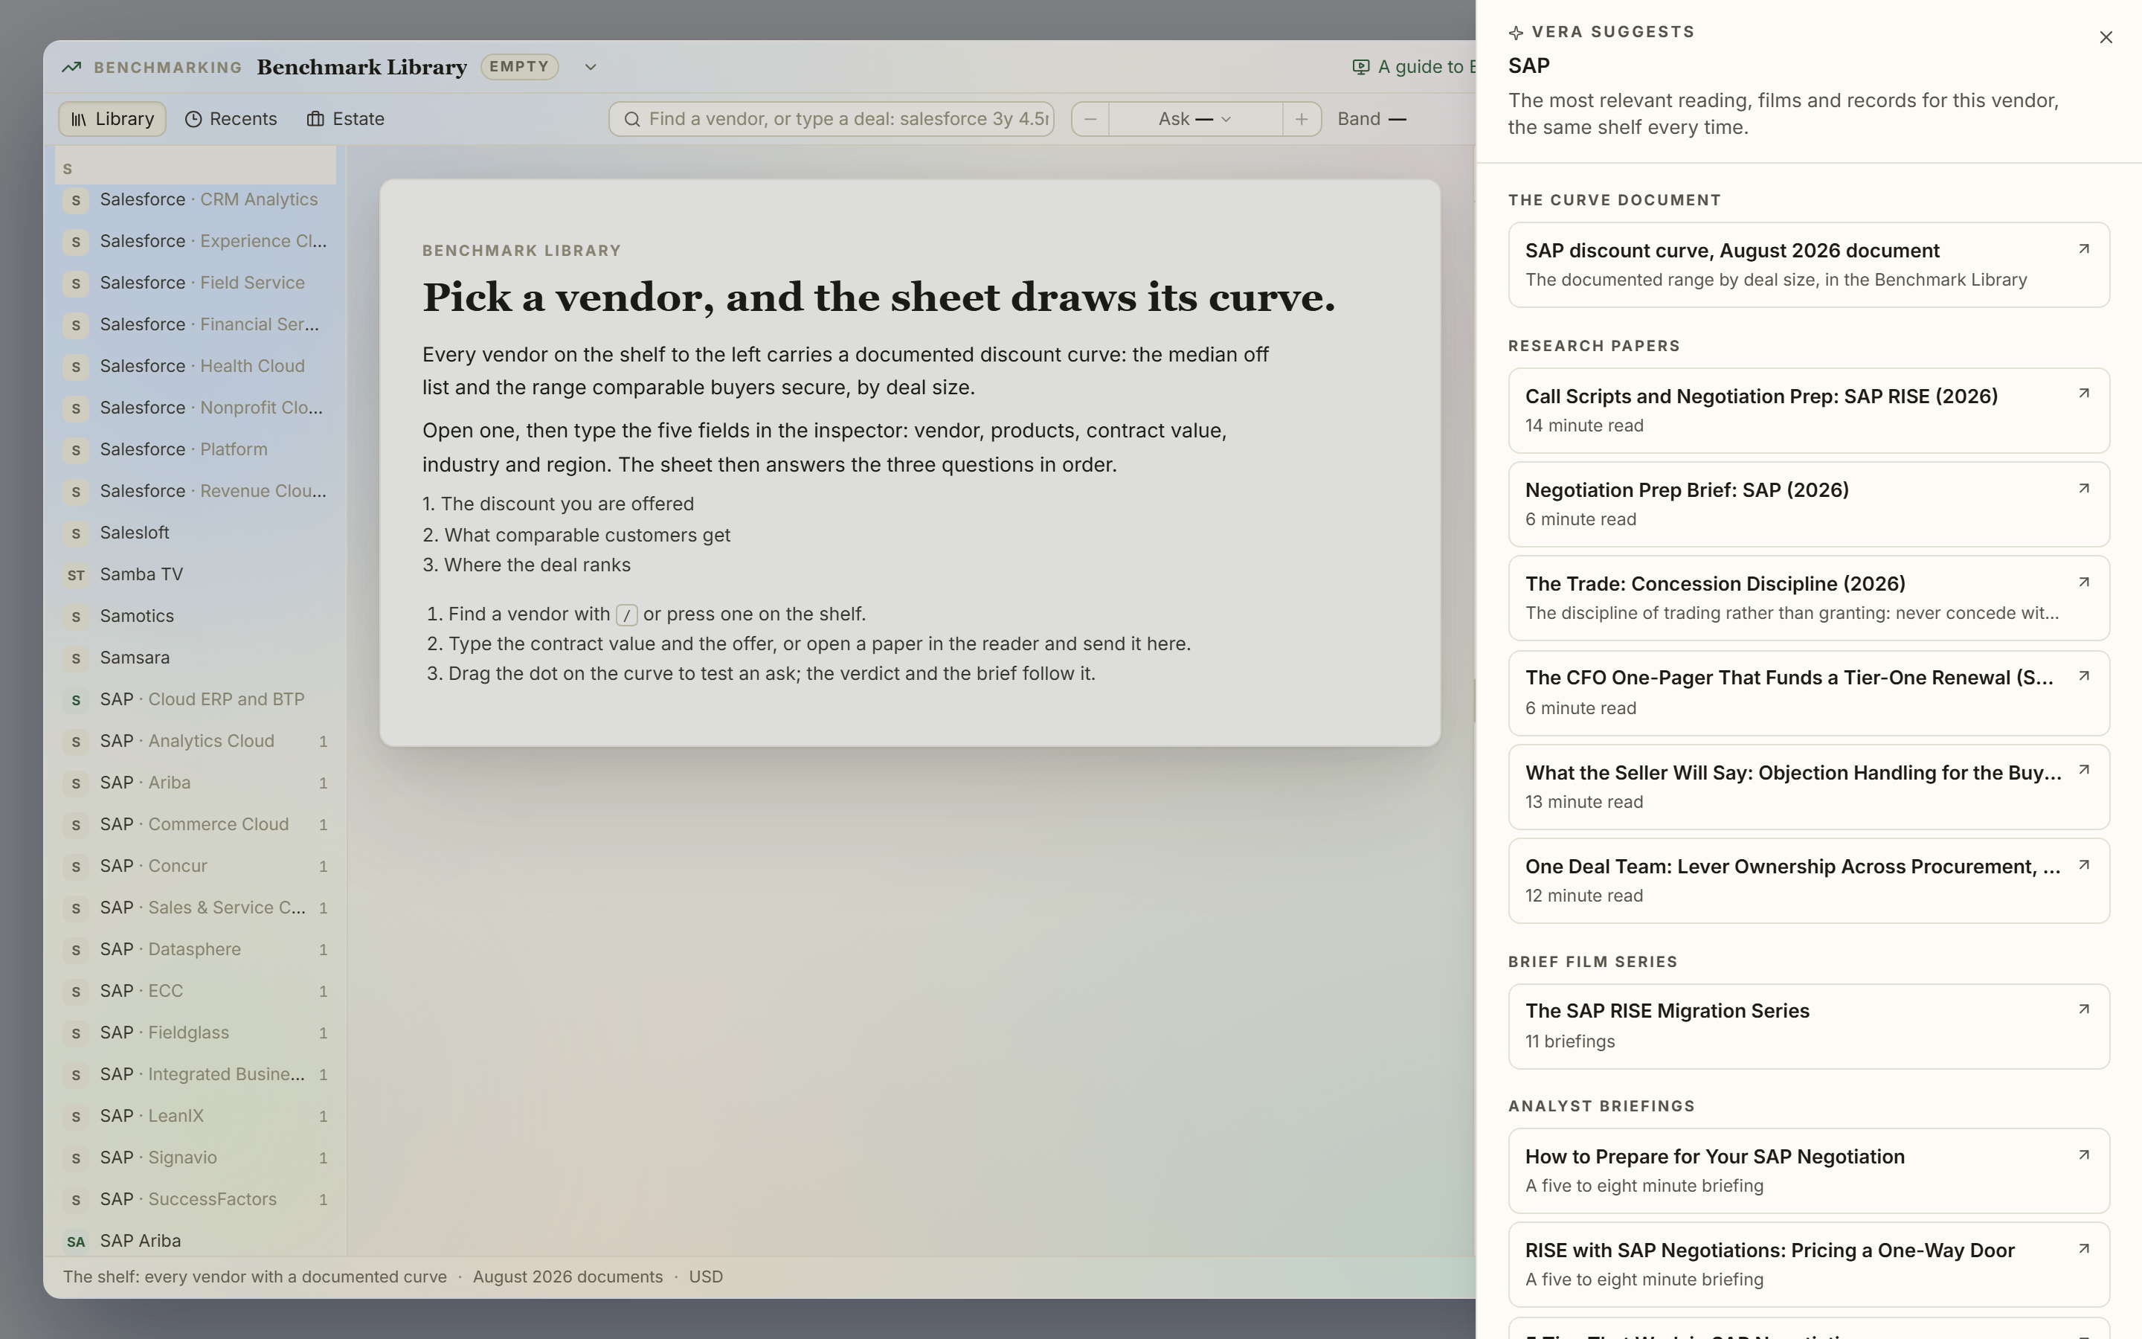Switch to the Estate tab

345,119
